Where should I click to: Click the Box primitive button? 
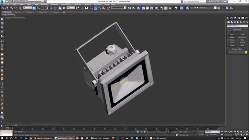pos(232,35)
